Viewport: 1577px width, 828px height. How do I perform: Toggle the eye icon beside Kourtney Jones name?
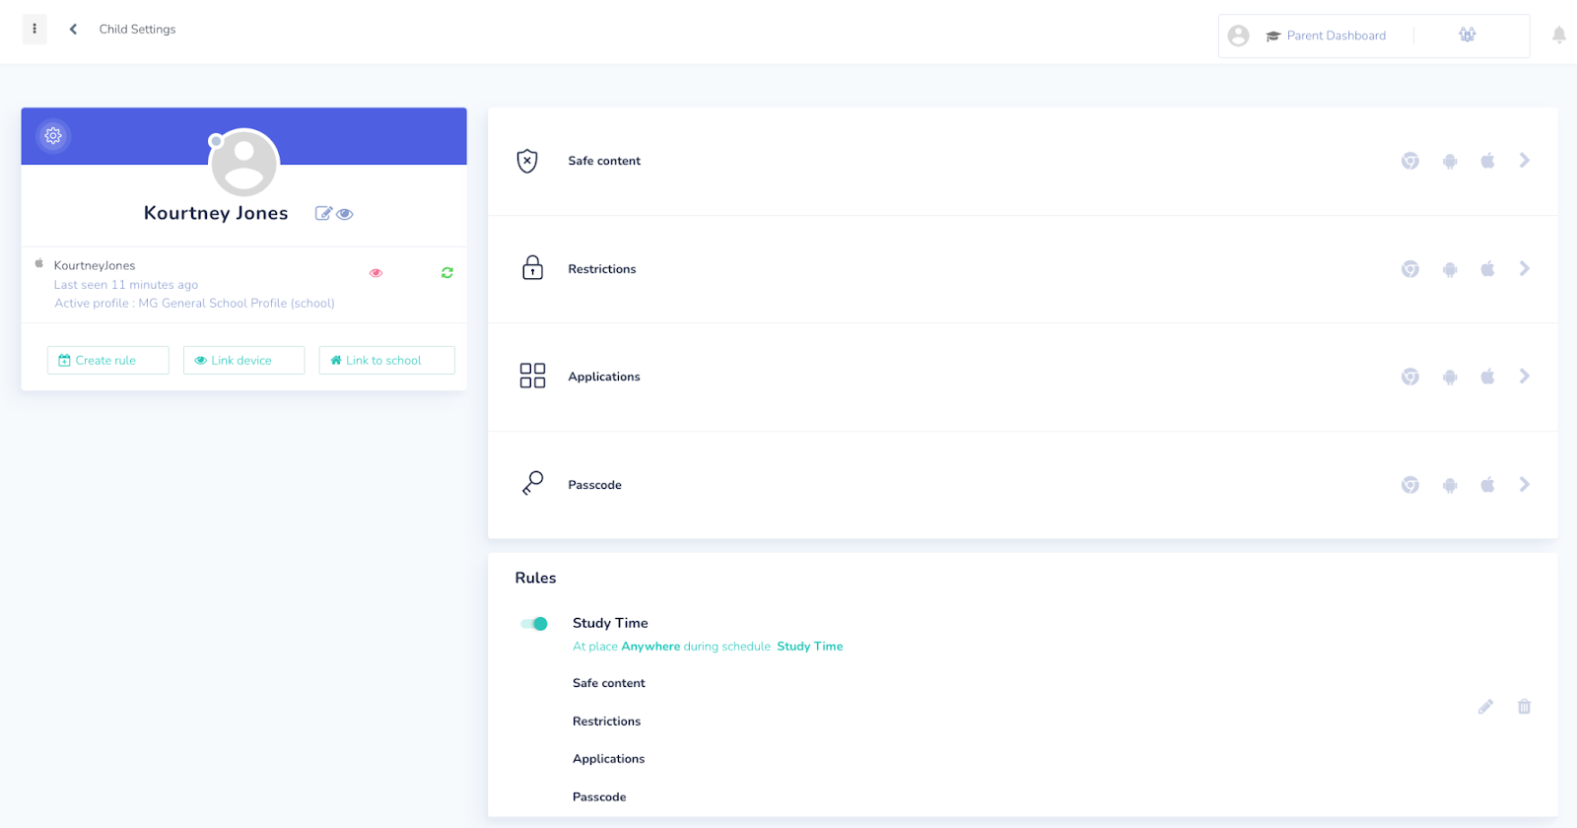point(345,214)
